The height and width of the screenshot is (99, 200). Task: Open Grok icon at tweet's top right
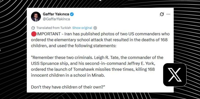coord(162,14)
